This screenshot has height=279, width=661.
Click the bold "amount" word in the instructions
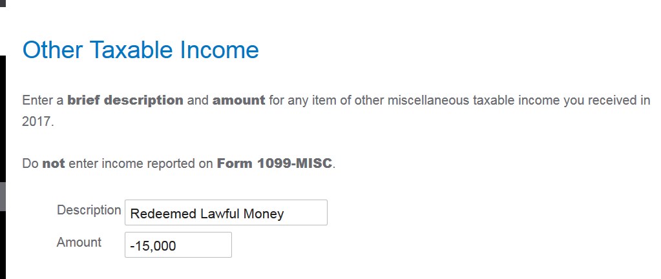tap(238, 101)
